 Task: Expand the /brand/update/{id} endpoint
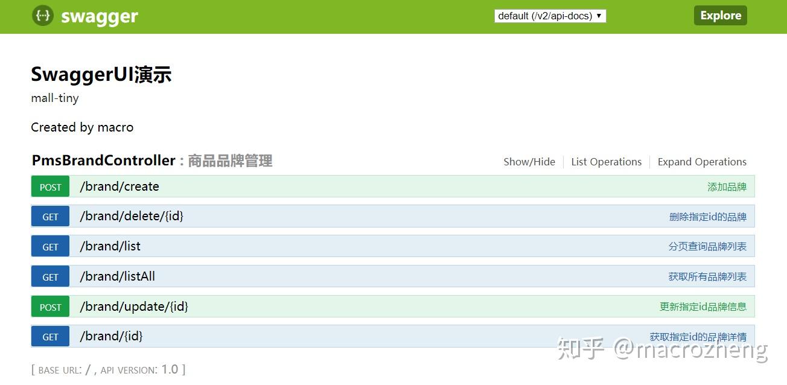133,306
